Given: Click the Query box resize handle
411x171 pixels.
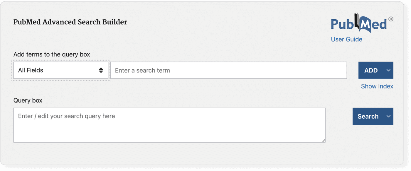Looking at the screenshot, I should (324, 140).
